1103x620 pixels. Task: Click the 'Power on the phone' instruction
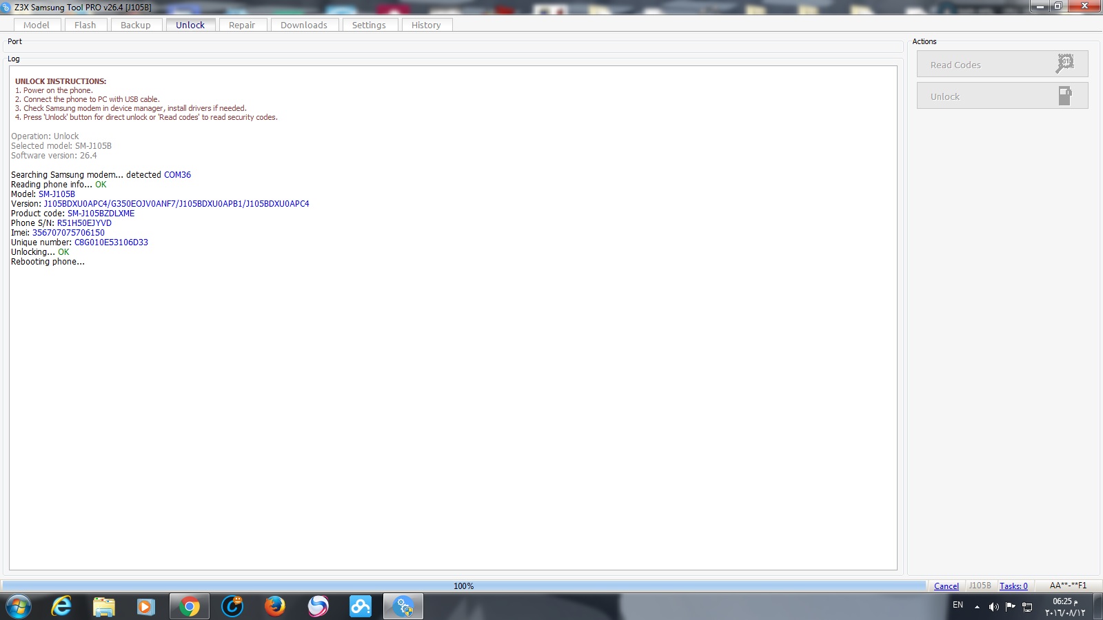[x=54, y=90]
